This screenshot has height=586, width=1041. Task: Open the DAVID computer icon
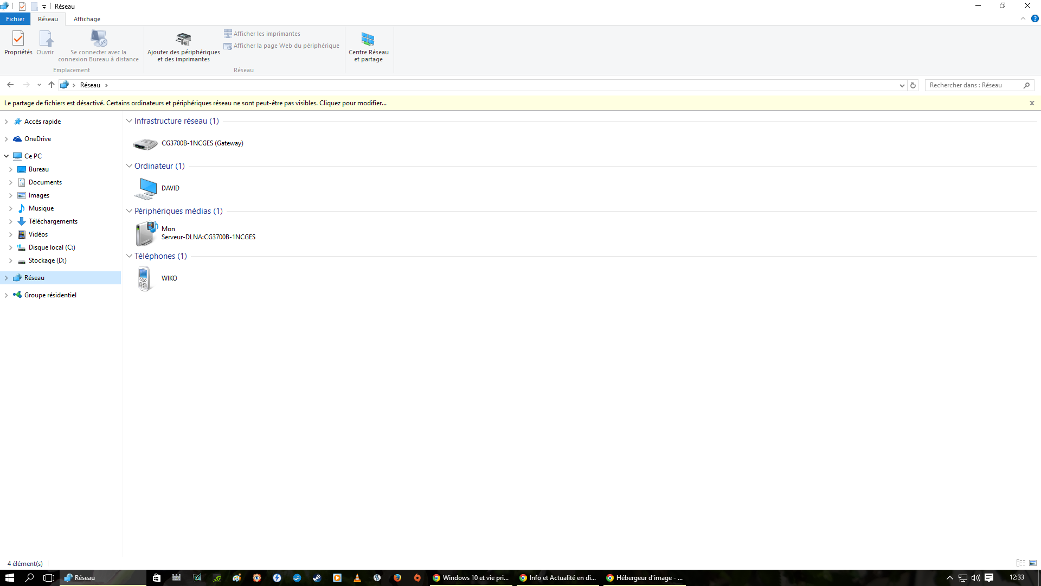(x=146, y=188)
